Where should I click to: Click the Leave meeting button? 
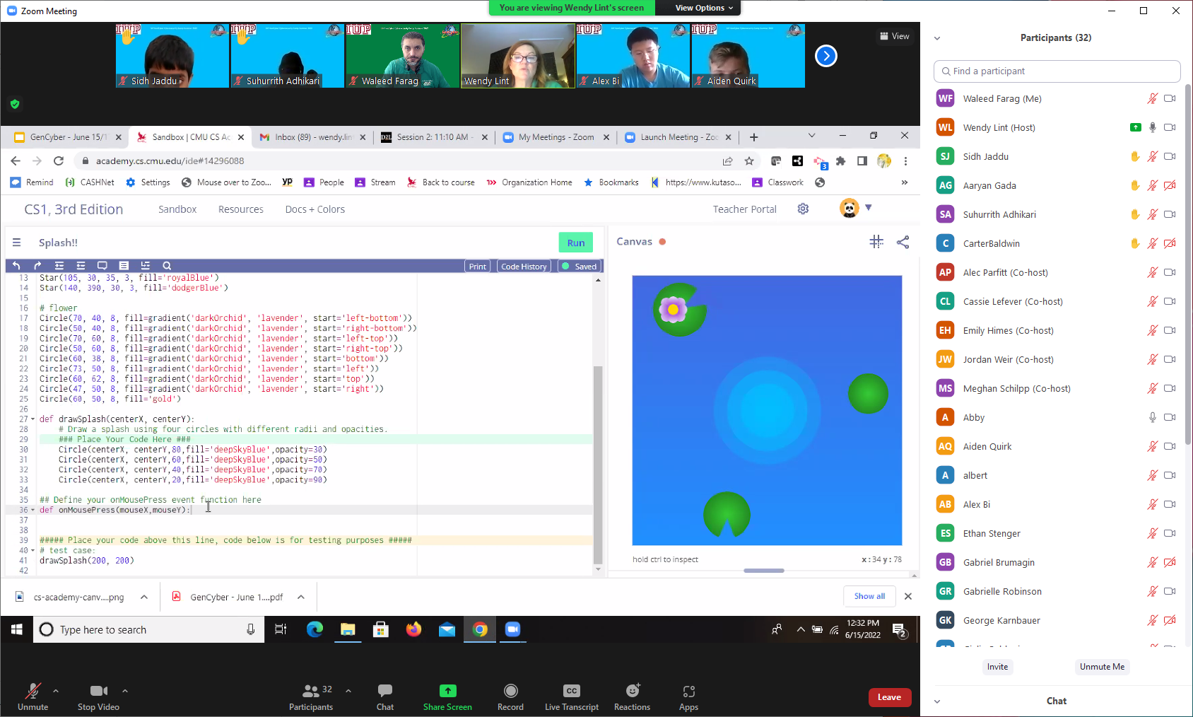click(889, 697)
